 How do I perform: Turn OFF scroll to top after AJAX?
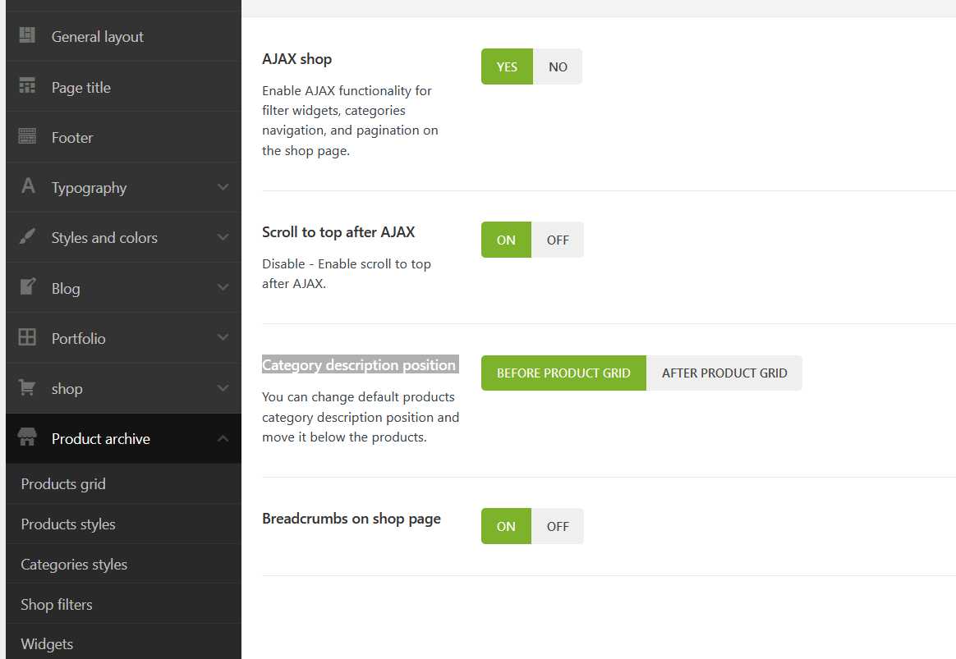tap(558, 240)
